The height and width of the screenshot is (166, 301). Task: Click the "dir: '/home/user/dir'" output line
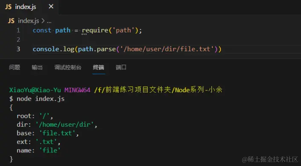pos(57,125)
